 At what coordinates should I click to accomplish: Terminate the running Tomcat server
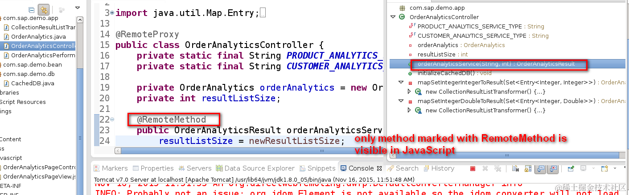click(473, 168)
